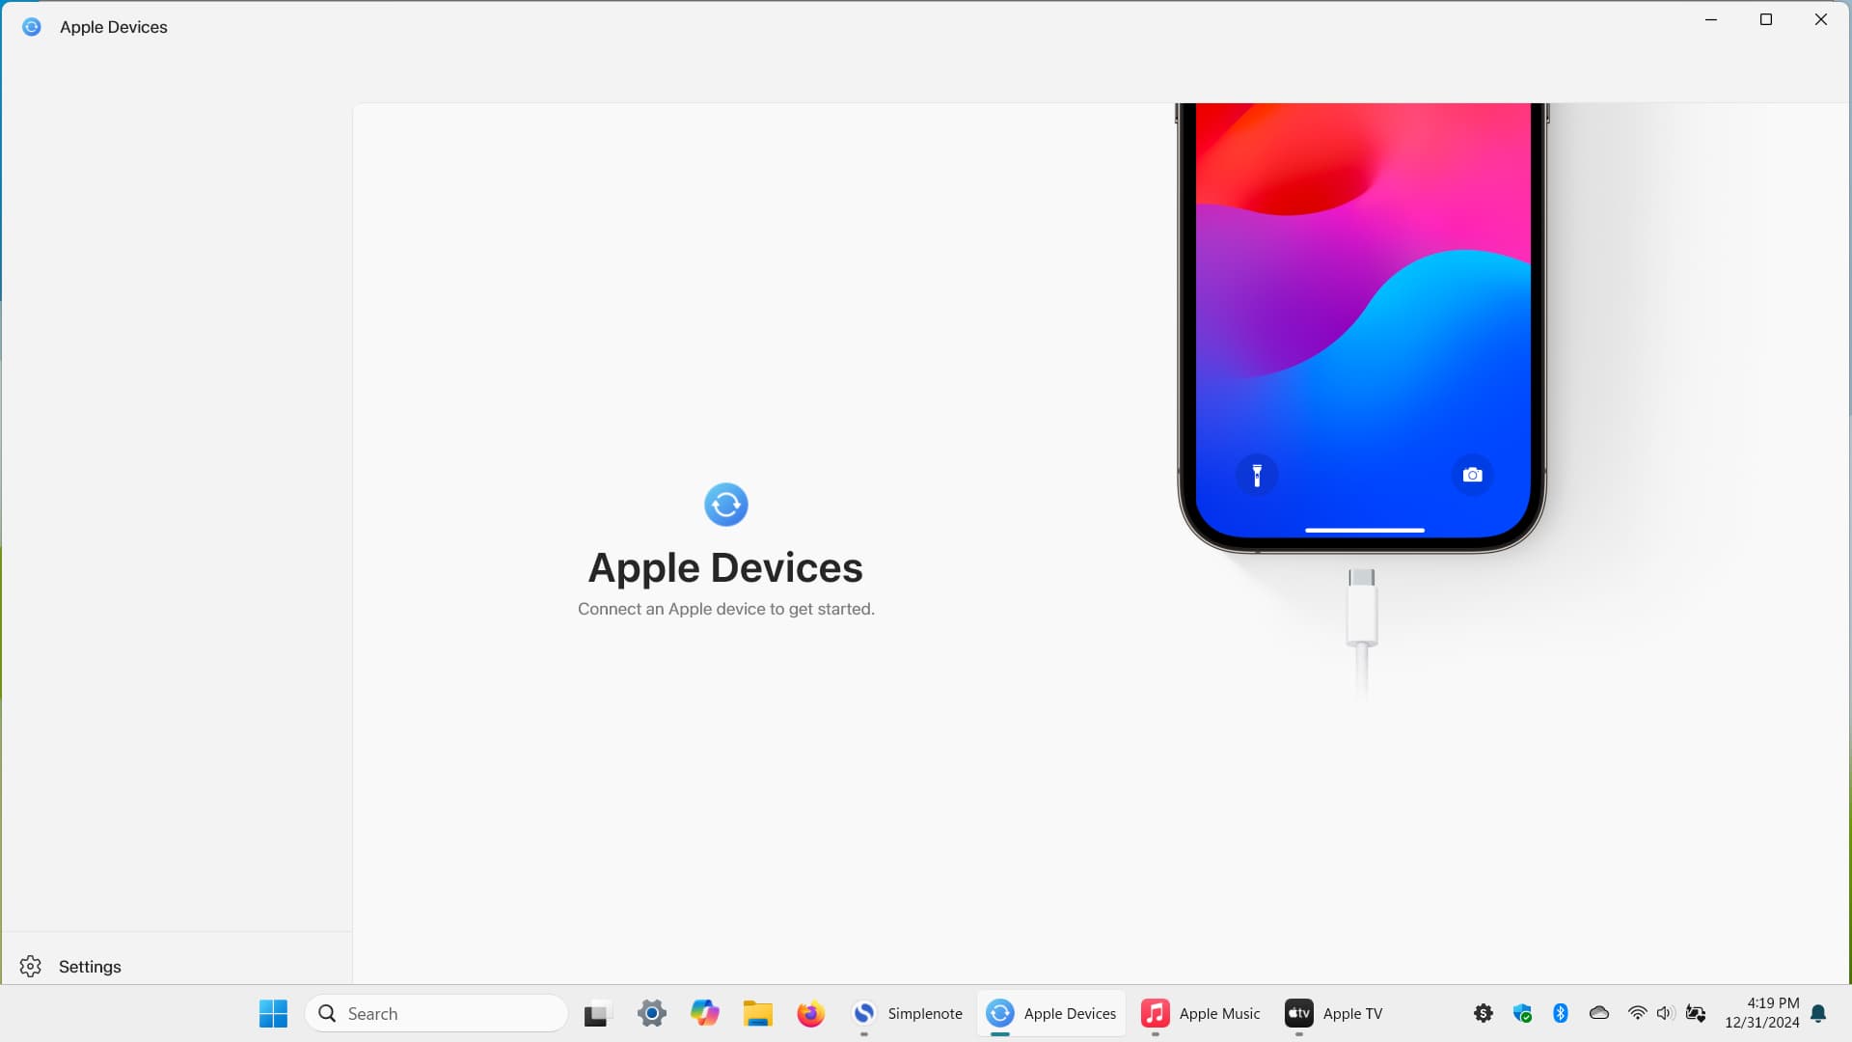Click the Apple Devices title bar logo
The width and height of the screenshot is (1852, 1042).
32,27
